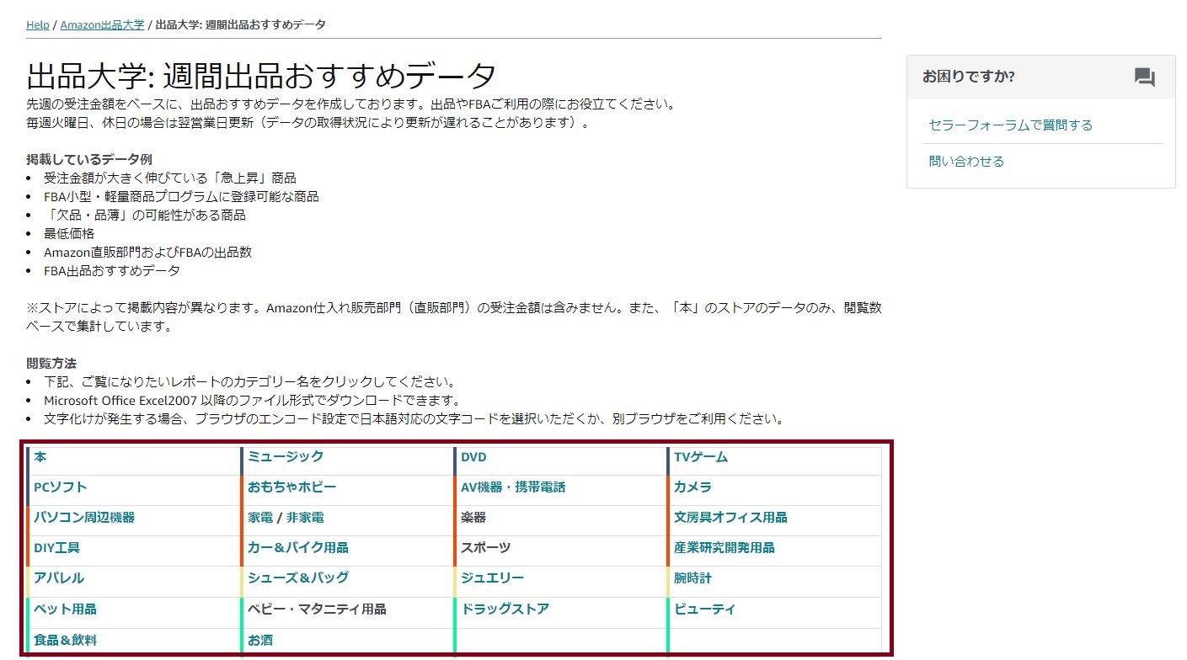Select the ベビー・マタニティ用品 entry
This screenshot has width=1187, height=660.
[317, 609]
